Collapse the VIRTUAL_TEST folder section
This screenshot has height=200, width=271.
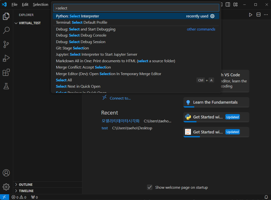tap(16, 23)
